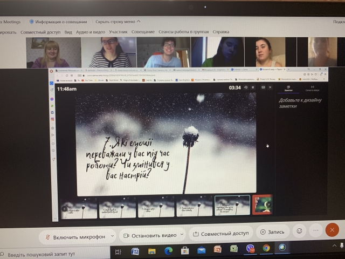Open red-bordered last slide thumbnail
This screenshot has height=259, width=345.
(x=263, y=205)
